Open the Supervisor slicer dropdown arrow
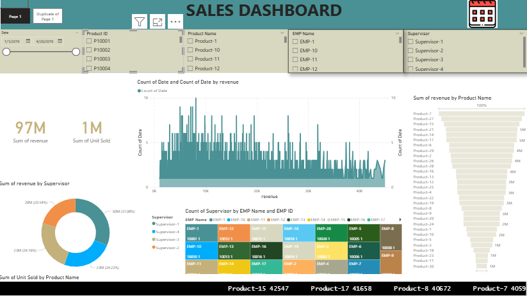This screenshot has height=306, width=527. point(521,33)
